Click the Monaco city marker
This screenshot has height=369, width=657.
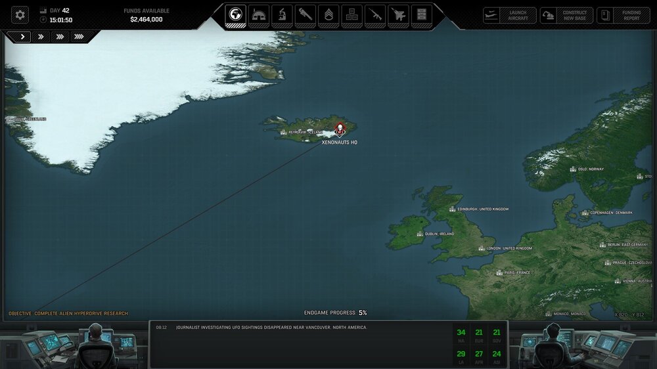pyautogui.click(x=549, y=314)
